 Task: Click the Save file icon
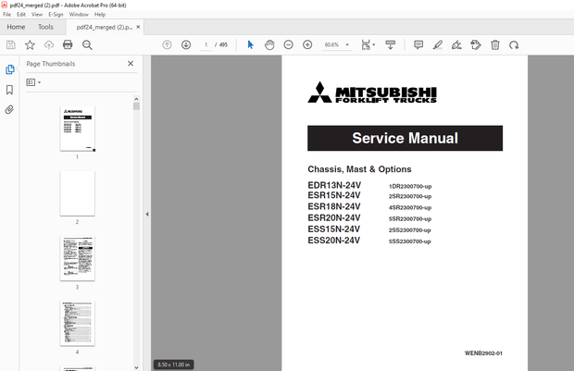[x=11, y=45]
